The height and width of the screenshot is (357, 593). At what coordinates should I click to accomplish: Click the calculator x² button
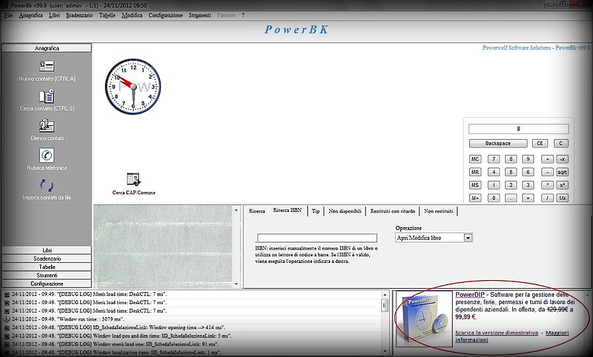tap(563, 185)
